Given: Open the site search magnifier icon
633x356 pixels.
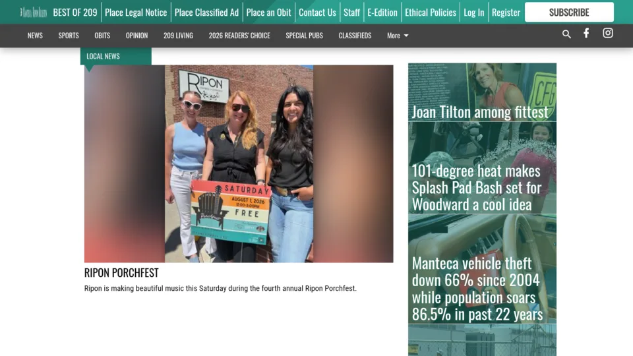Looking at the screenshot, I should point(566,34).
